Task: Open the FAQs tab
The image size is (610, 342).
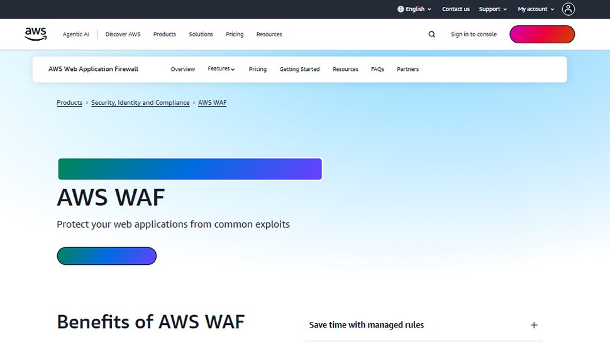Action: point(377,69)
